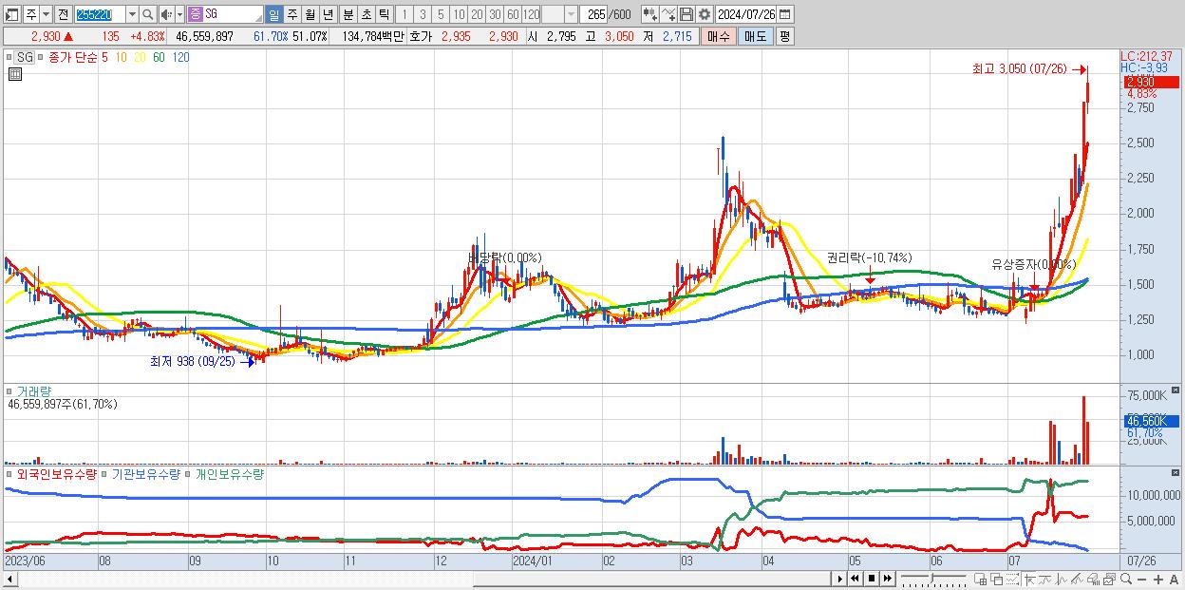Select the 10 interval button
Viewport: 1185px width, 590px height.
(460, 14)
